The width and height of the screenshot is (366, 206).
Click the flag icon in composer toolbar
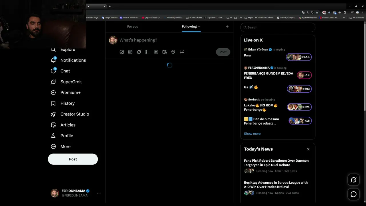182,52
